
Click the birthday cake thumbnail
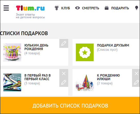point(12,52)
